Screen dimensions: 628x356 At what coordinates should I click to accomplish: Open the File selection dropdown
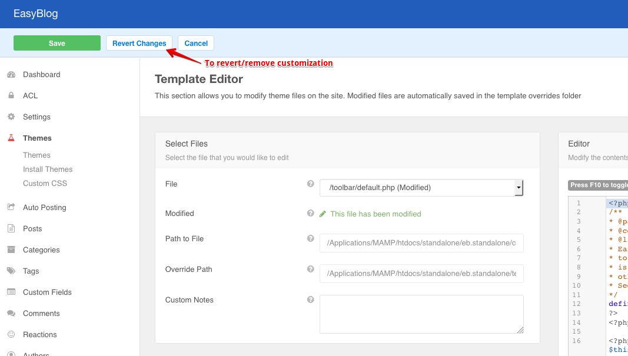[421, 187]
